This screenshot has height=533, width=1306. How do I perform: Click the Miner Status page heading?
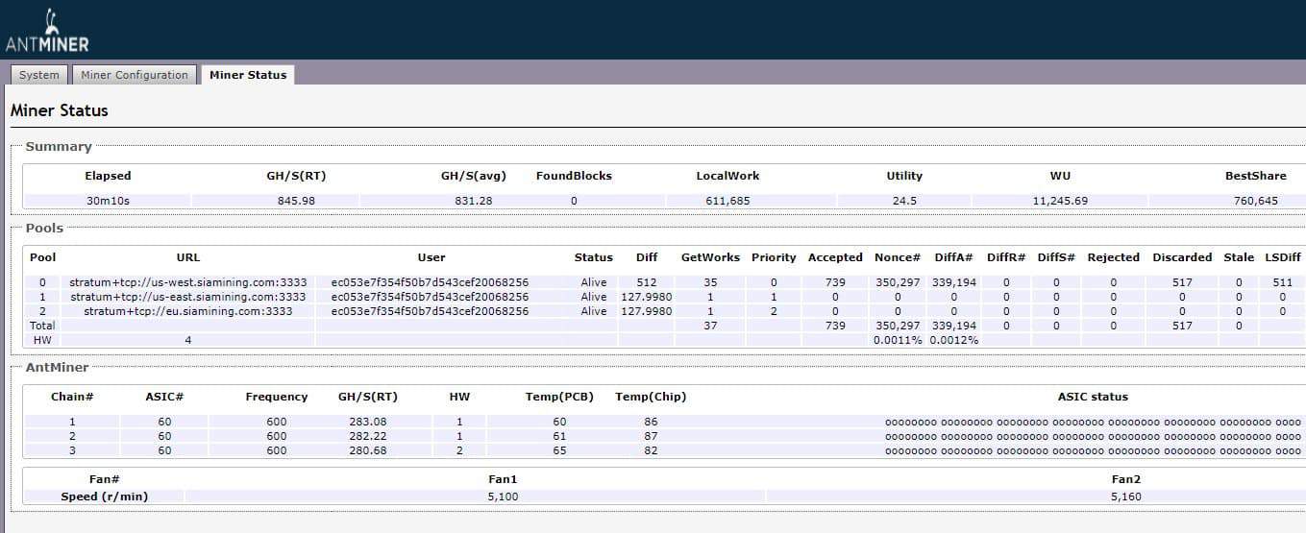60,110
